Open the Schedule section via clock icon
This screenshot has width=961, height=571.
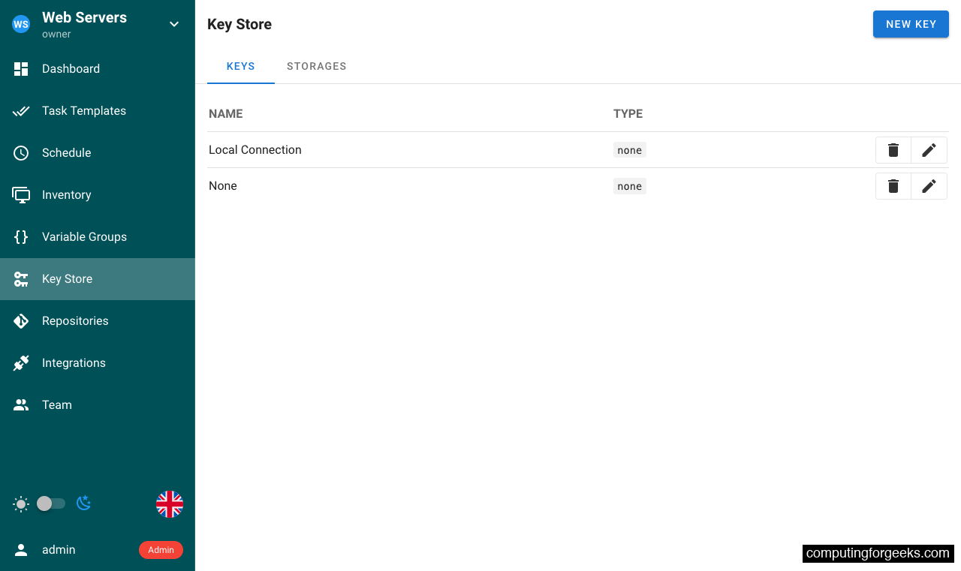[x=20, y=152]
